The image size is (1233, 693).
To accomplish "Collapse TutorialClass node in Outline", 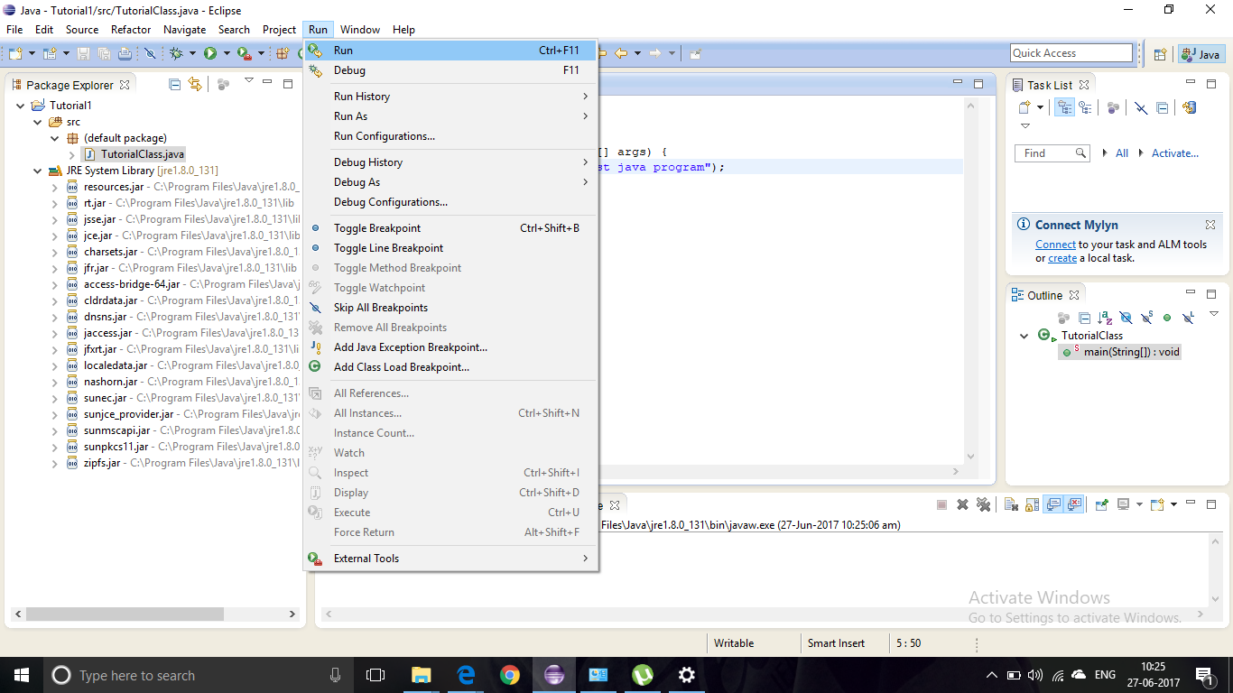I will tap(1024, 336).
